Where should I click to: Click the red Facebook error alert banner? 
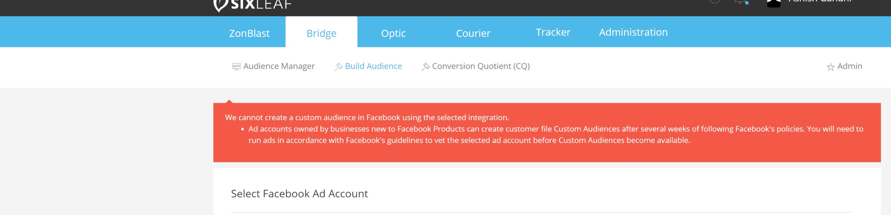point(547,133)
